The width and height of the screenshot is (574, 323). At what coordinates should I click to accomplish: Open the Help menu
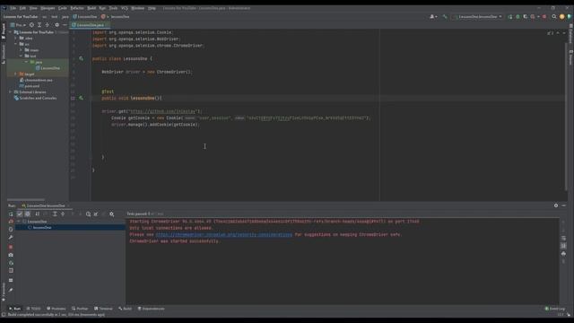click(x=152, y=8)
